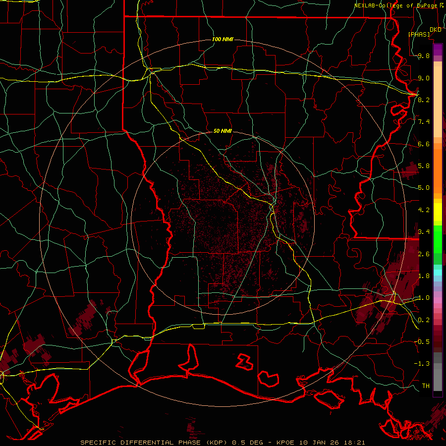
Task: Click the 100 NMI range ring label
Action: click(223, 39)
